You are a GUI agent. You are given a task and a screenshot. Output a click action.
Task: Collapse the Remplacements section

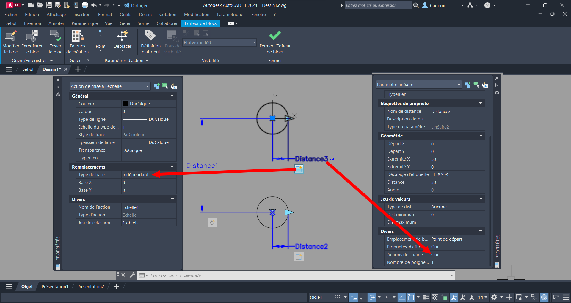pos(172,167)
